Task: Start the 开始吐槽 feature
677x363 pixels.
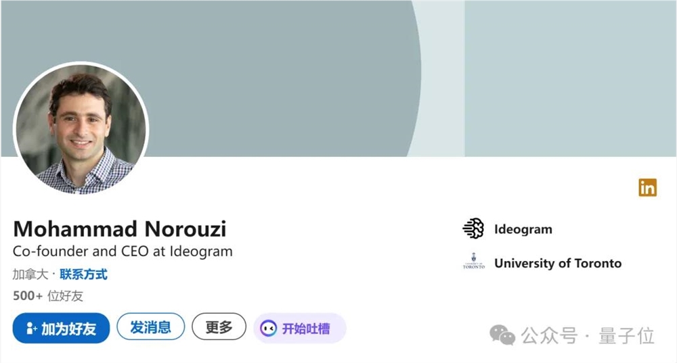Action: click(300, 329)
